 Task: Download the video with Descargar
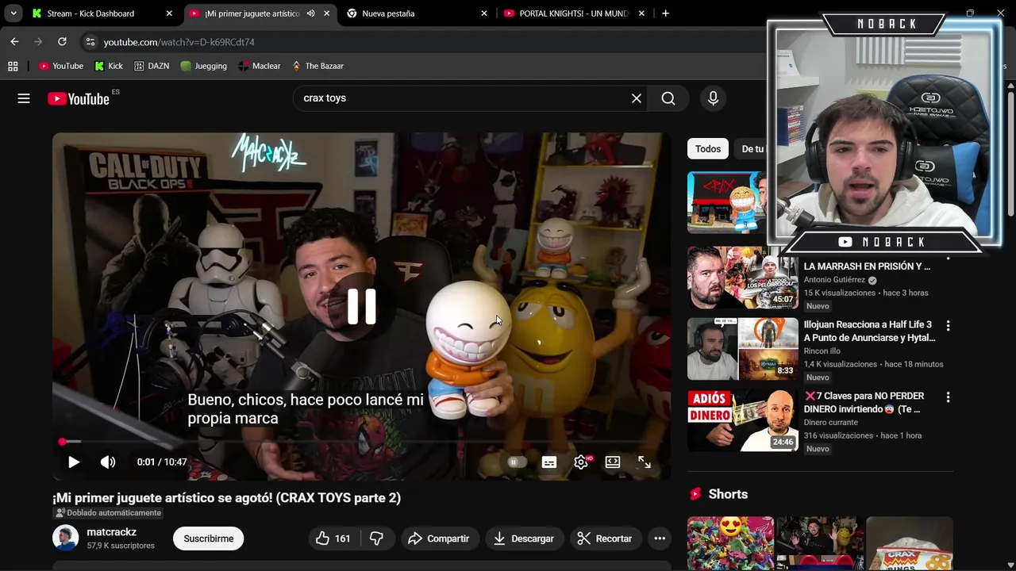(x=523, y=538)
